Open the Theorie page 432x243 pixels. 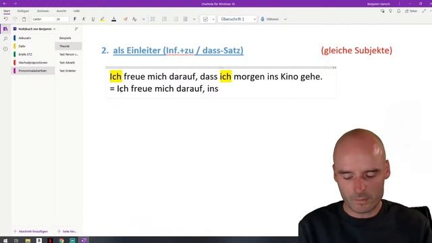click(68, 47)
